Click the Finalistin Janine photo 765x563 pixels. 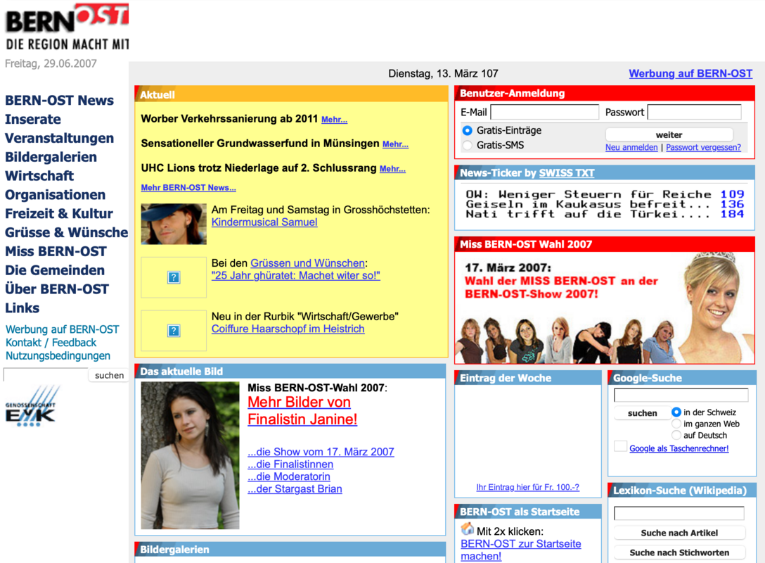[x=190, y=455]
